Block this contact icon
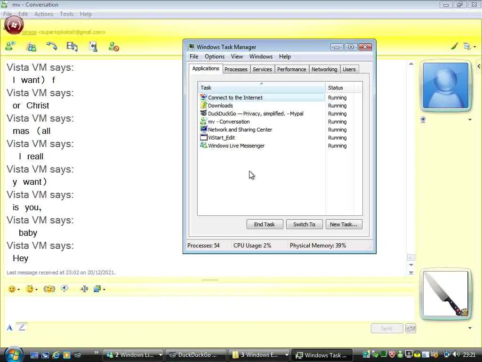 [114, 47]
